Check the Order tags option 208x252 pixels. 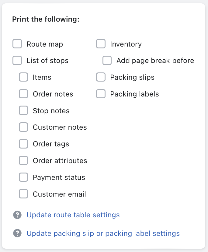click(23, 144)
